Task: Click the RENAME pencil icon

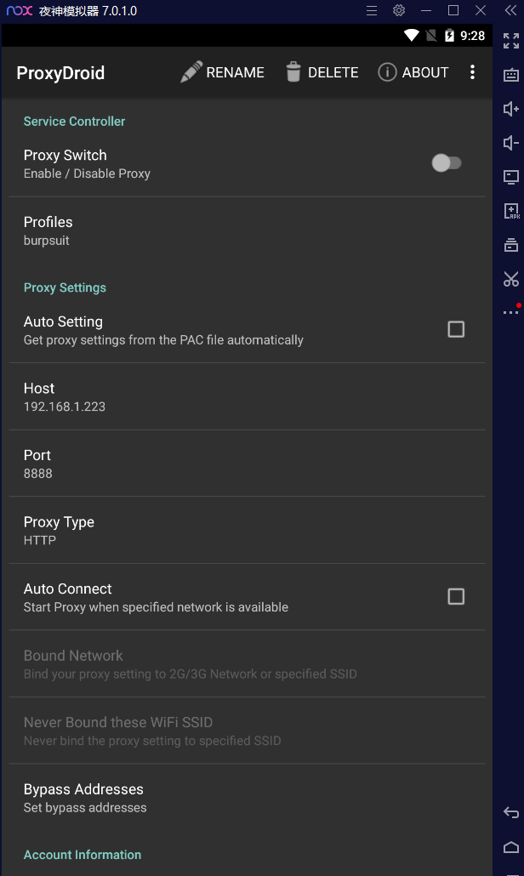Action: click(x=191, y=72)
